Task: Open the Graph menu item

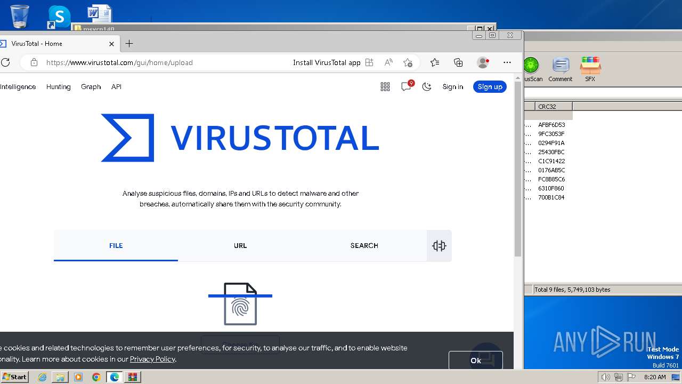Action: pos(91,87)
